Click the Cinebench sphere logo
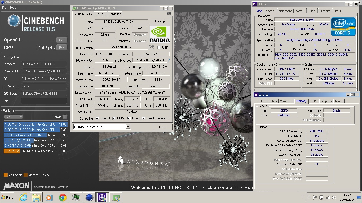 pyautogui.click(x=14, y=21)
